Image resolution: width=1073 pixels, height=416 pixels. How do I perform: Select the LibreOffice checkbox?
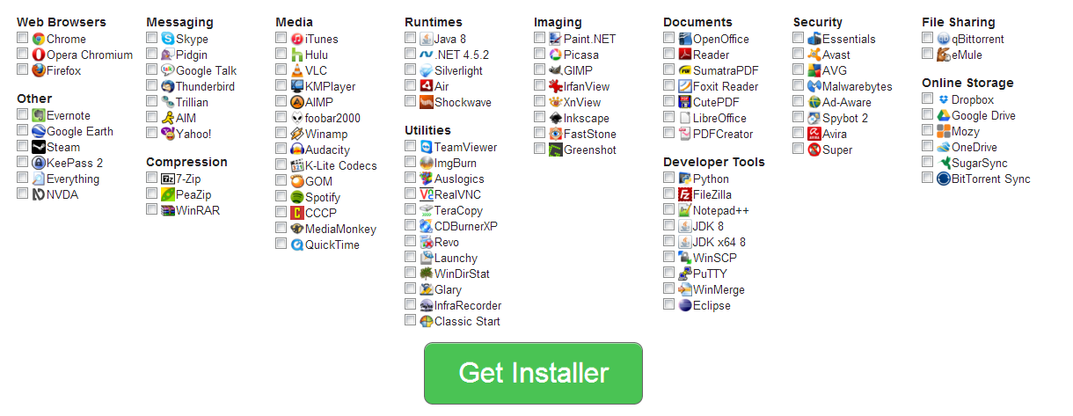click(x=669, y=117)
